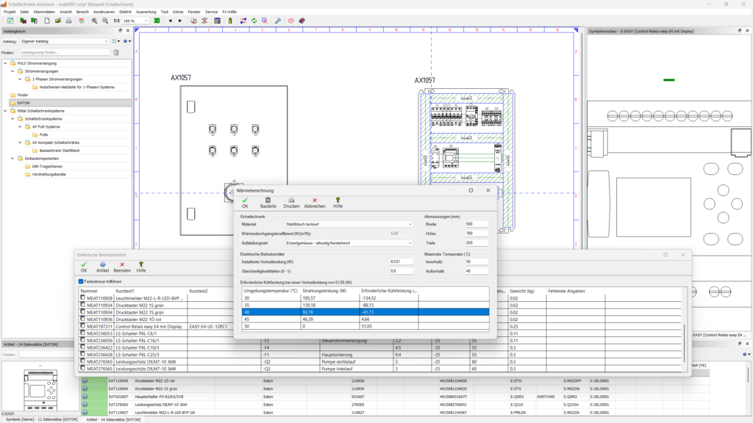753x423 pixels.
Task: Open the Material dropdown Stahlblech lackiert
Action: point(349,224)
